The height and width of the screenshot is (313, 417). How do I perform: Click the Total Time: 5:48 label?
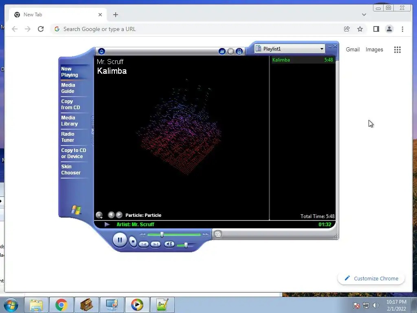tap(317, 216)
